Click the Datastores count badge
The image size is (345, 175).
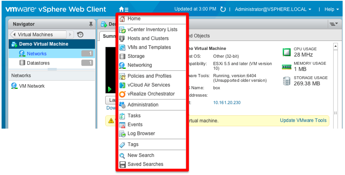[87, 63]
